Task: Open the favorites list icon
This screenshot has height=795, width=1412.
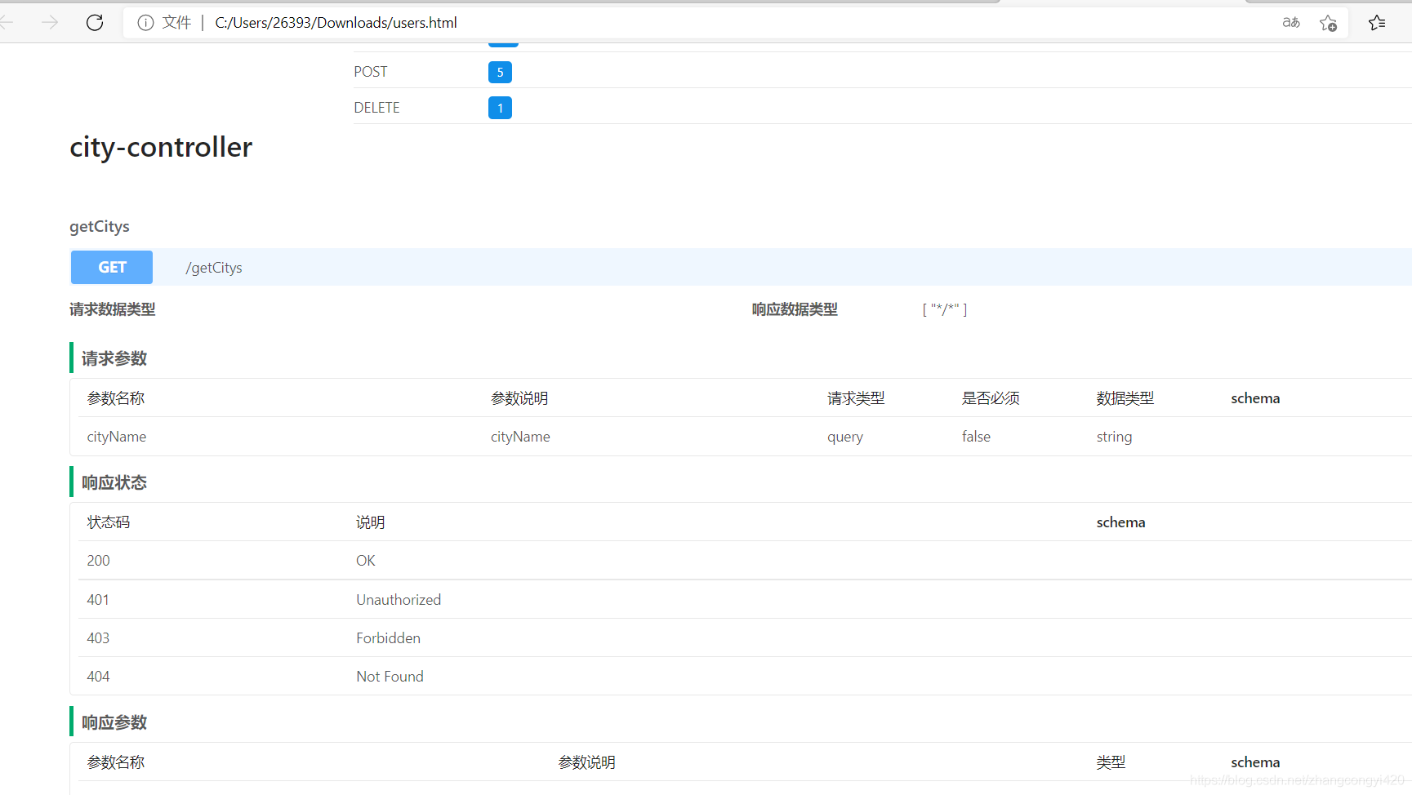Action: click(1377, 23)
